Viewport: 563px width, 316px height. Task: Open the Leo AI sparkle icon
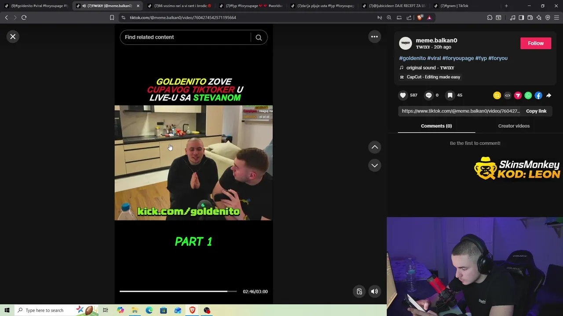point(539,18)
